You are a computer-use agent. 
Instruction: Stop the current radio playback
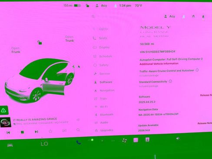point(22,132)
